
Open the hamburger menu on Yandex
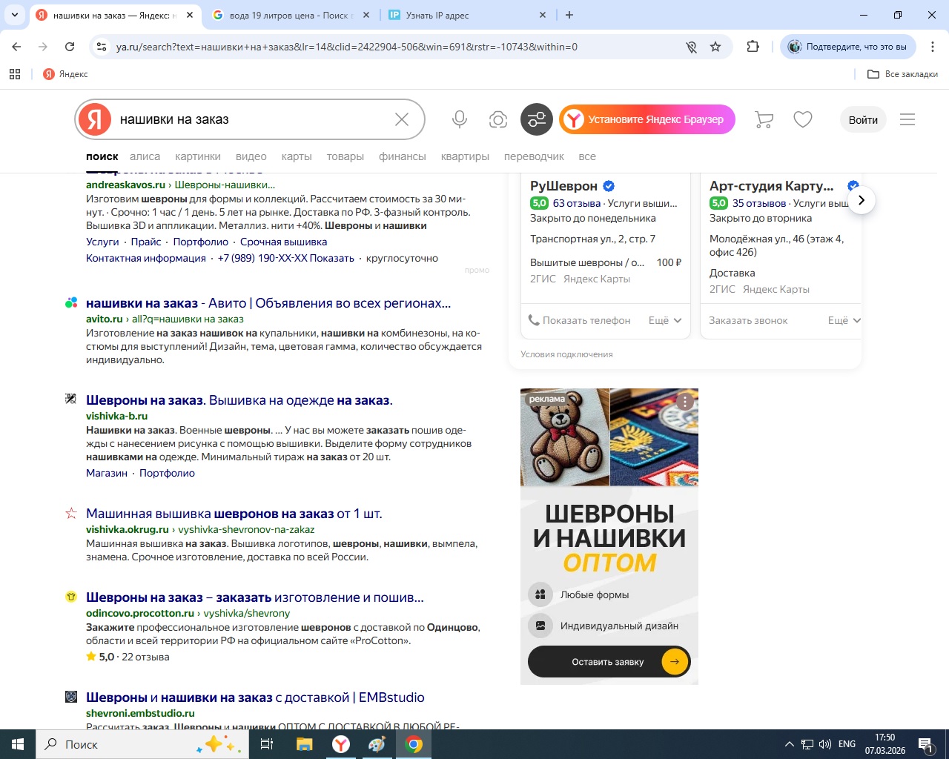[x=907, y=119]
